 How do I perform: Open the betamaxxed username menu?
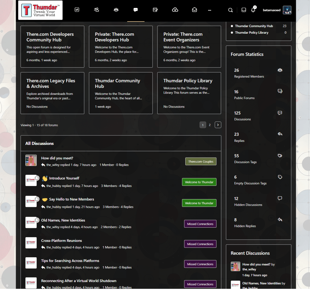click(272, 10)
